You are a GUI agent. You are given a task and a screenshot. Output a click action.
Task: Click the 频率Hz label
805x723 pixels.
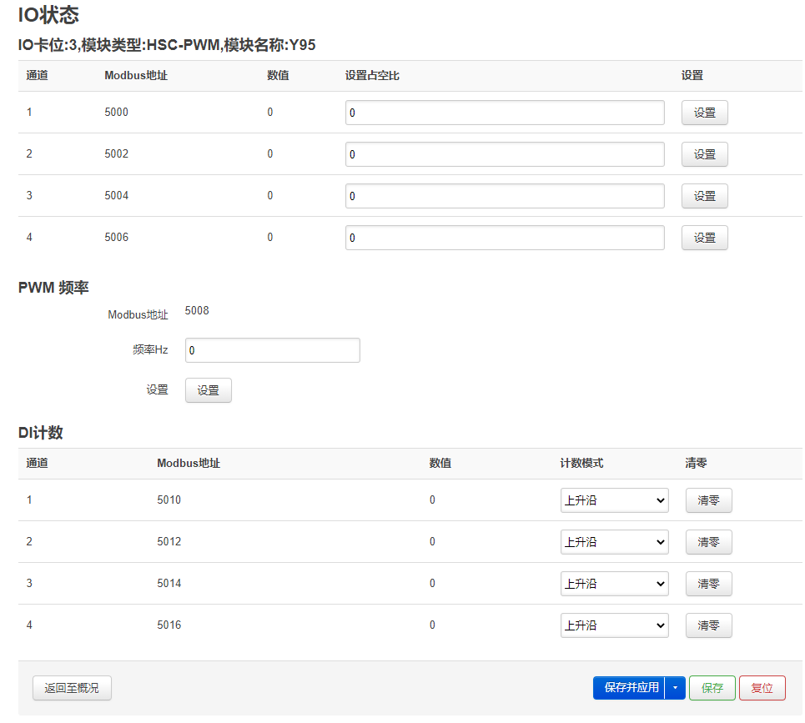pos(150,350)
